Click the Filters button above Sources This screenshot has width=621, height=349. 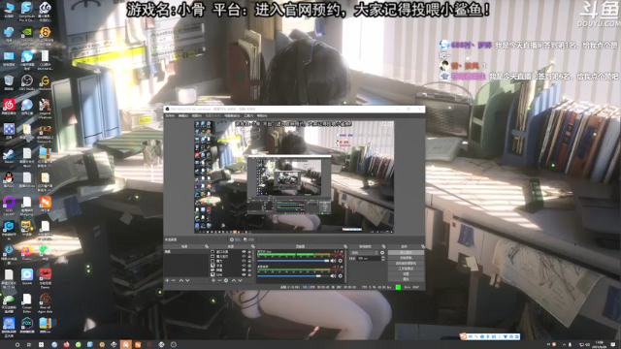point(249,239)
